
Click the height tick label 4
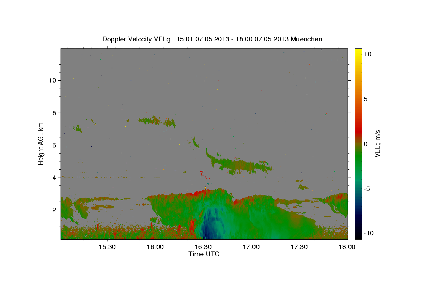coord(54,177)
